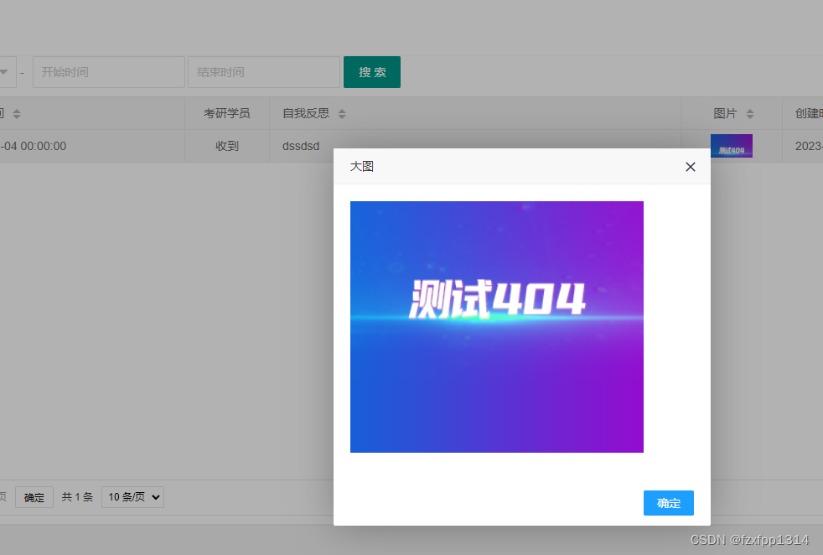This screenshot has height=555, width=823.
Task: Sort the first time column descending via its caret
Action: pyautogui.click(x=17, y=116)
